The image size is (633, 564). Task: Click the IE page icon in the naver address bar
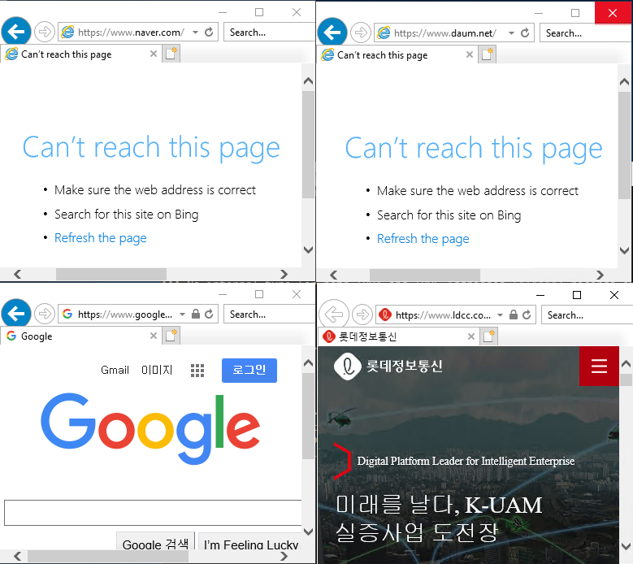pos(67,32)
